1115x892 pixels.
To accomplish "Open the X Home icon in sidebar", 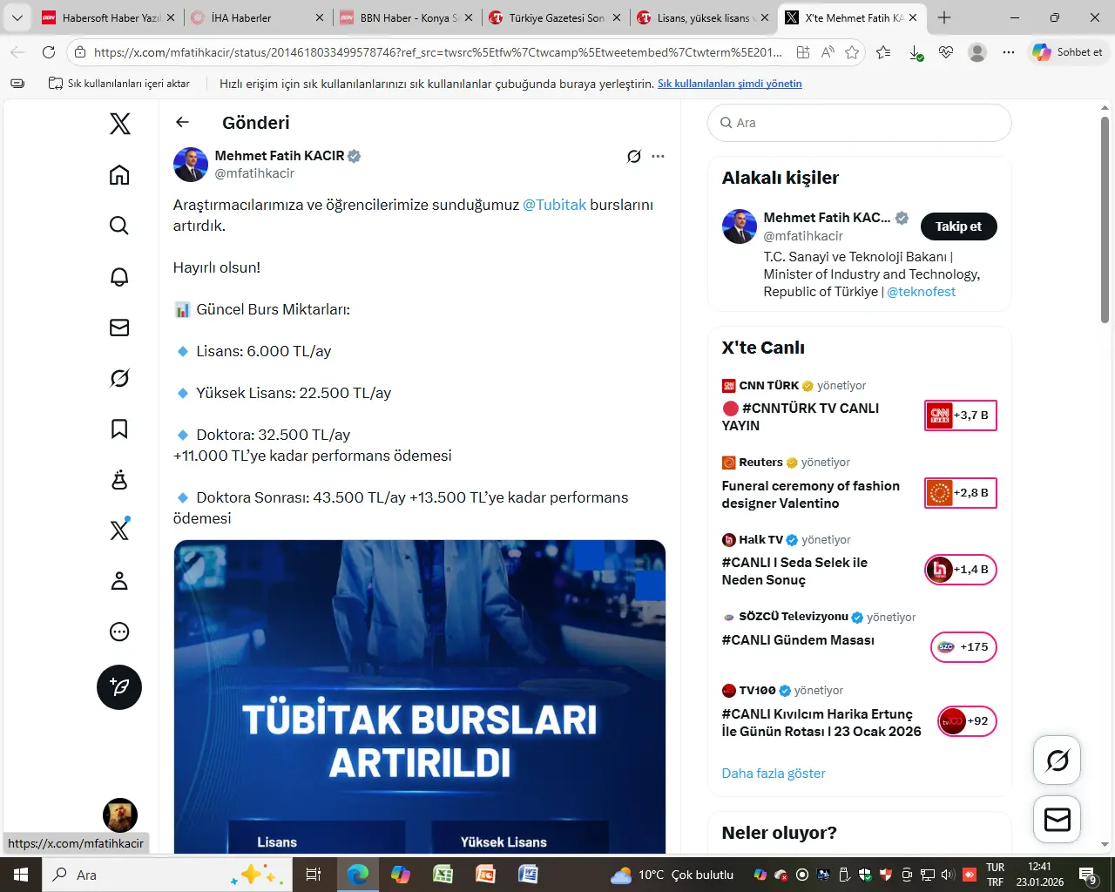I will click(x=119, y=175).
